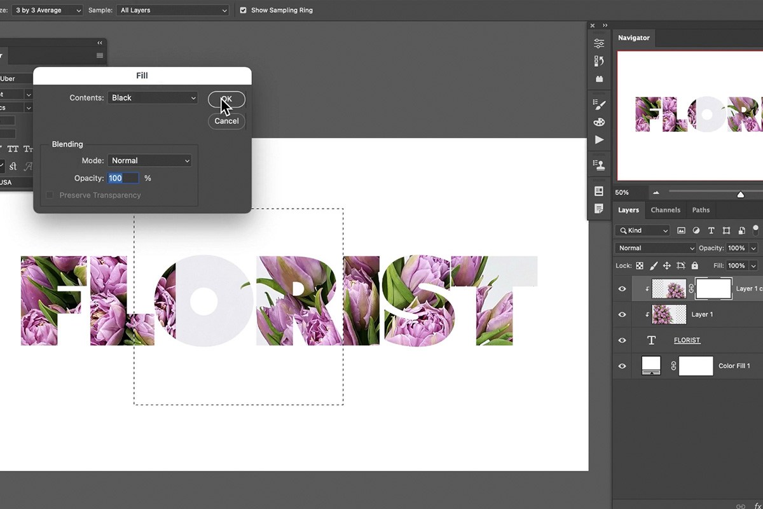The width and height of the screenshot is (763, 509).
Task: Switch to the Layers tab
Action: point(629,210)
